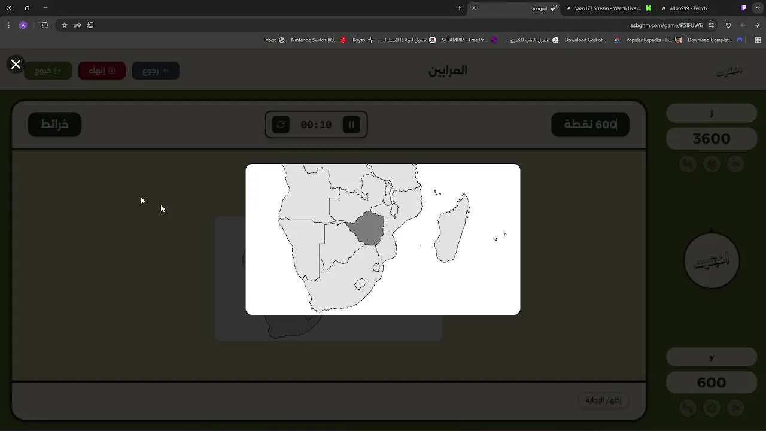The image size is (766, 431).
Task: Select the active اسبقهم browser tab
Action: click(515, 8)
